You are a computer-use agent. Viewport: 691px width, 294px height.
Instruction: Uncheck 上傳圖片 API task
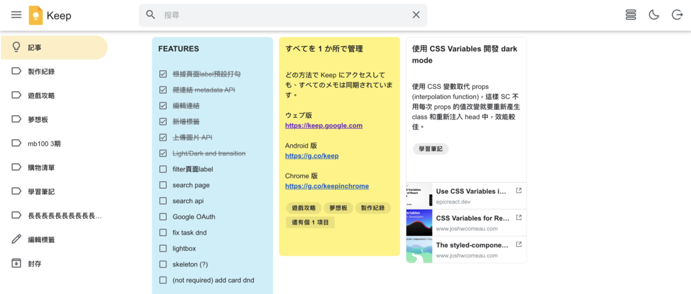coord(163,138)
